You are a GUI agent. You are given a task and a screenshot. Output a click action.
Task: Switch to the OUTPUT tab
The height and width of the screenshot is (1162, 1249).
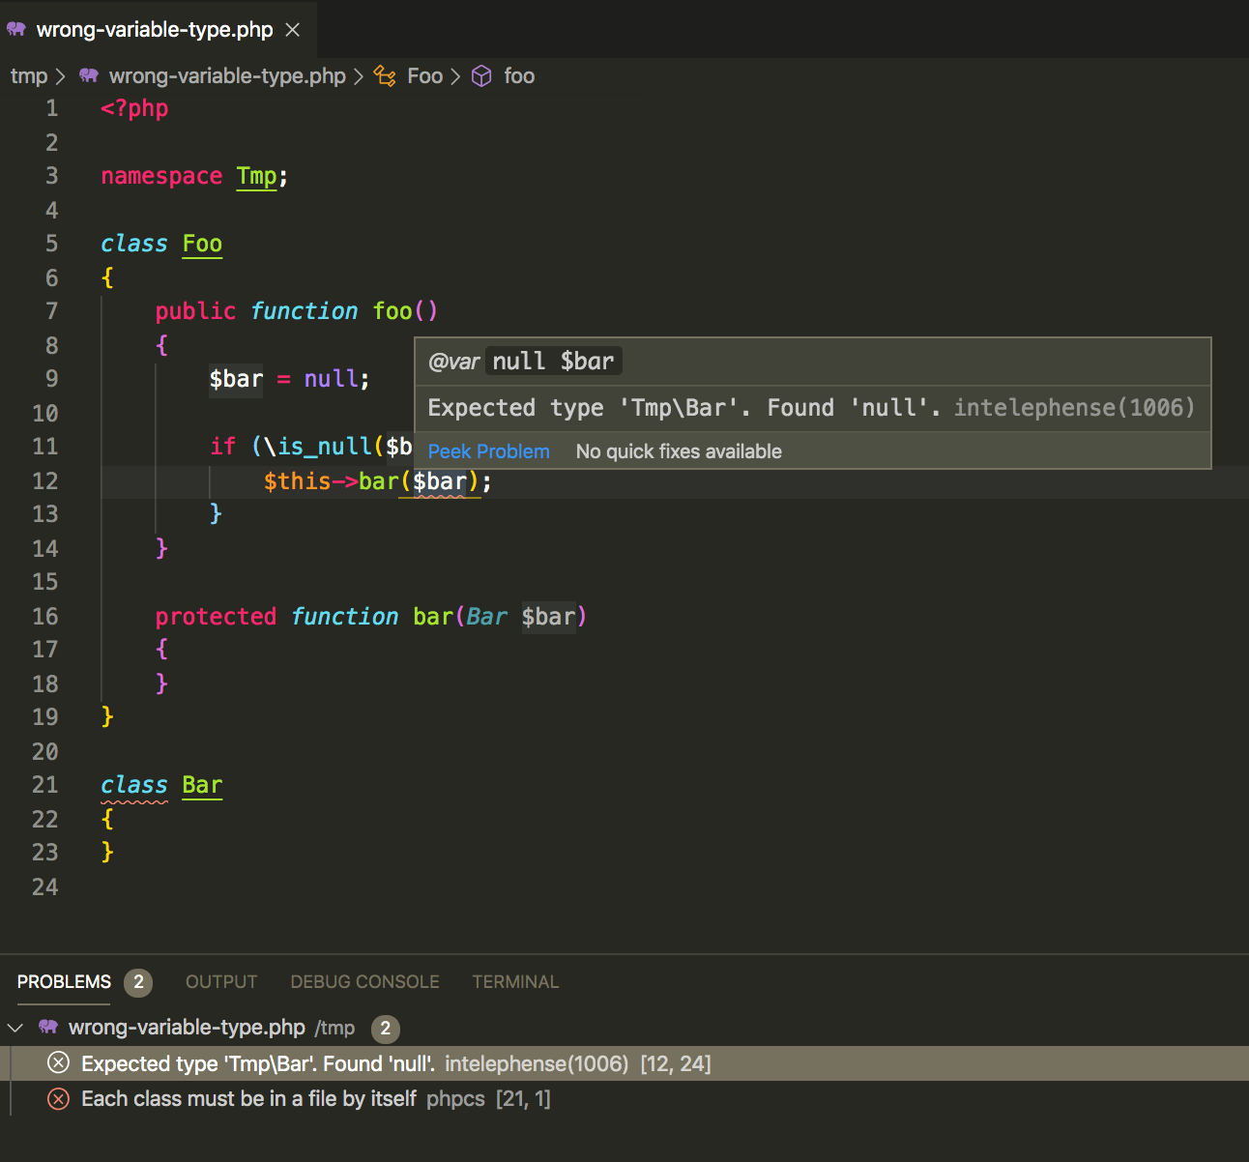(x=220, y=981)
